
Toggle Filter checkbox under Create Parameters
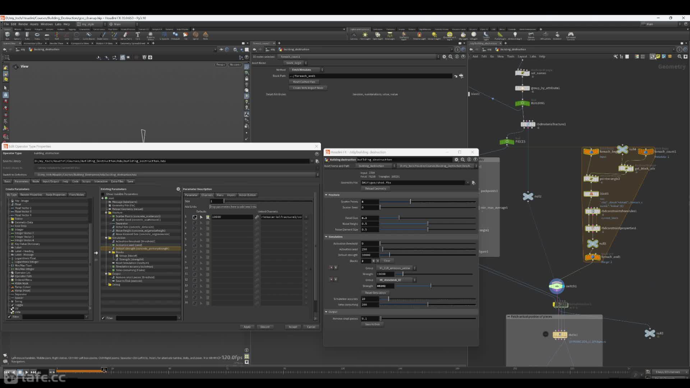tap(9, 317)
